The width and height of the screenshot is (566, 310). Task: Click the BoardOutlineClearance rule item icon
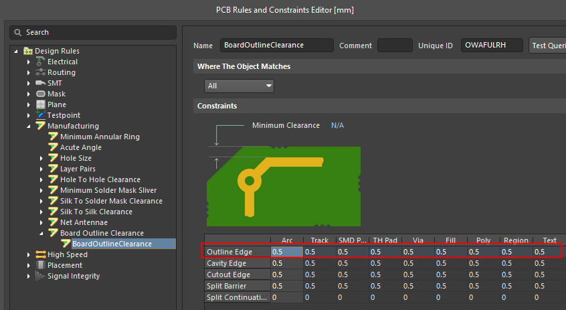(66, 244)
